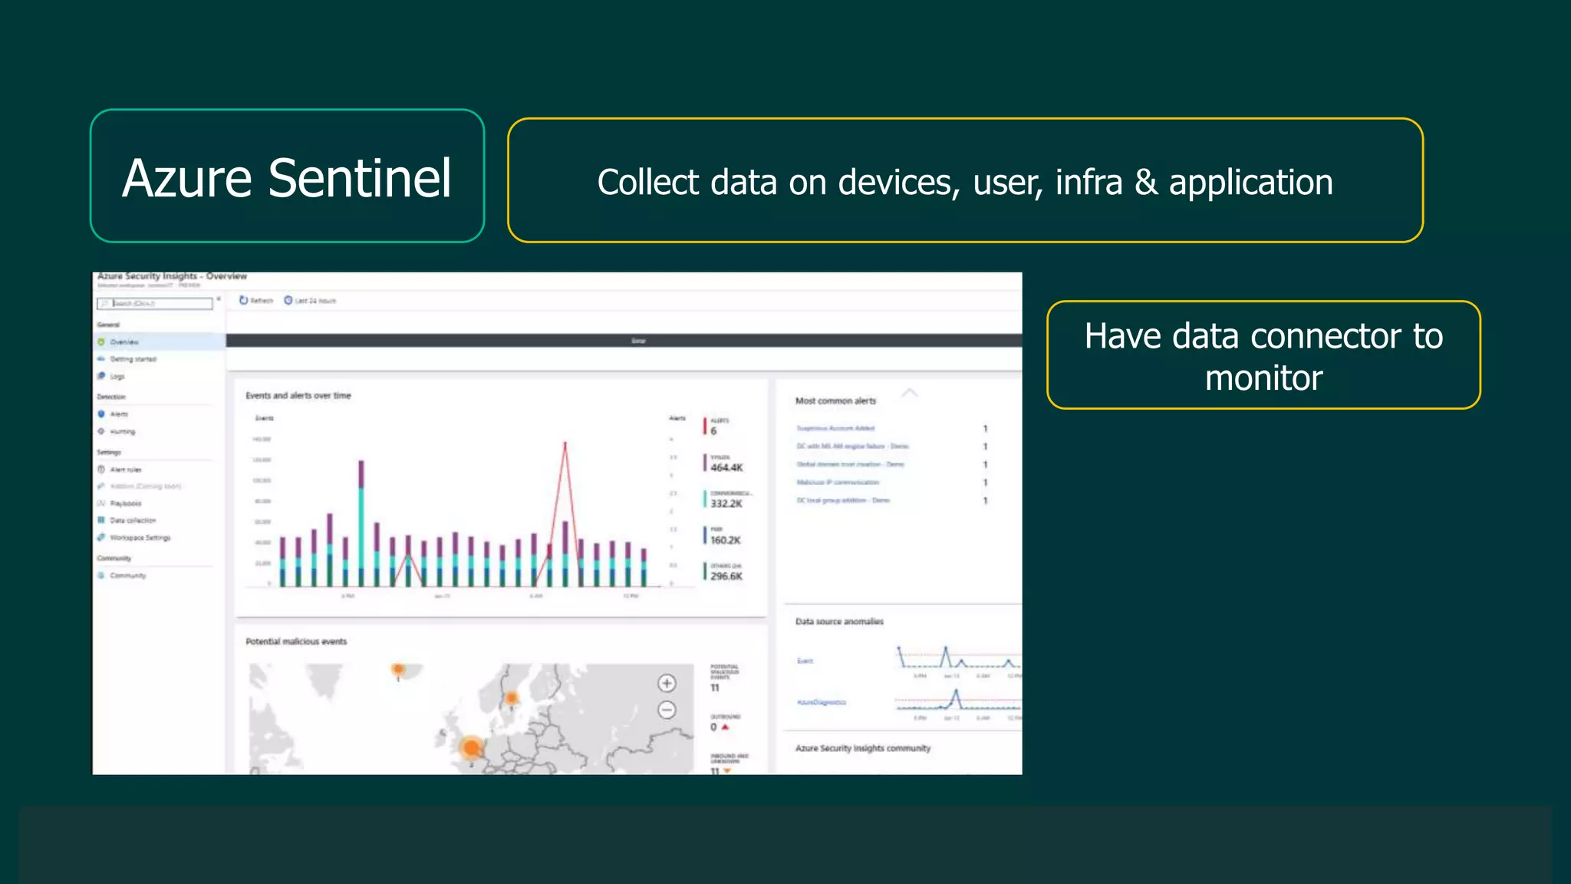Click the Data collection icon

click(x=101, y=520)
